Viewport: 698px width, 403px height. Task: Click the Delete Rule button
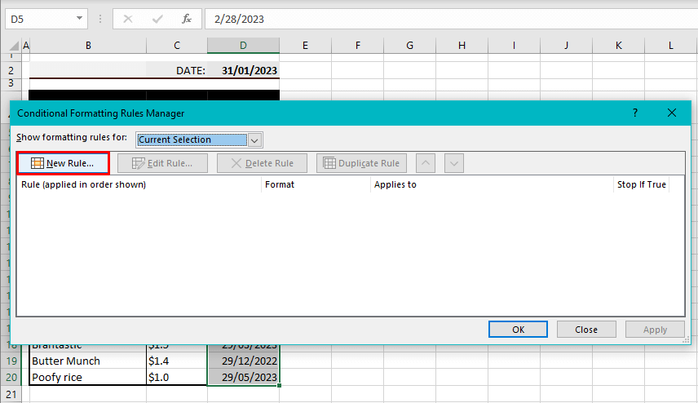(x=262, y=163)
